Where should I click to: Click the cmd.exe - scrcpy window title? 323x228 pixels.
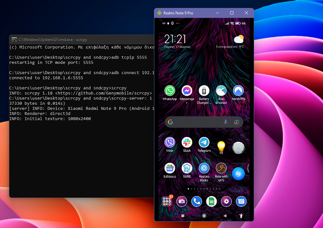53,40
